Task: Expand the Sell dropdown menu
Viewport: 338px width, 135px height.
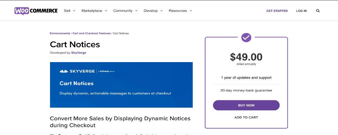Action: [70, 11]
